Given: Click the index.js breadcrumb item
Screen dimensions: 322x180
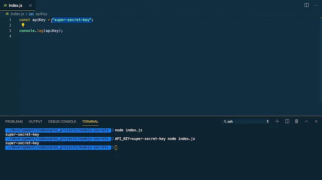Looking at the screenshot, I should (x=17, y=14).
